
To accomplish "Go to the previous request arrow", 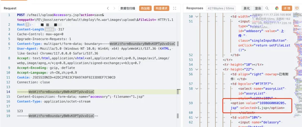I will tap(108, 8).
